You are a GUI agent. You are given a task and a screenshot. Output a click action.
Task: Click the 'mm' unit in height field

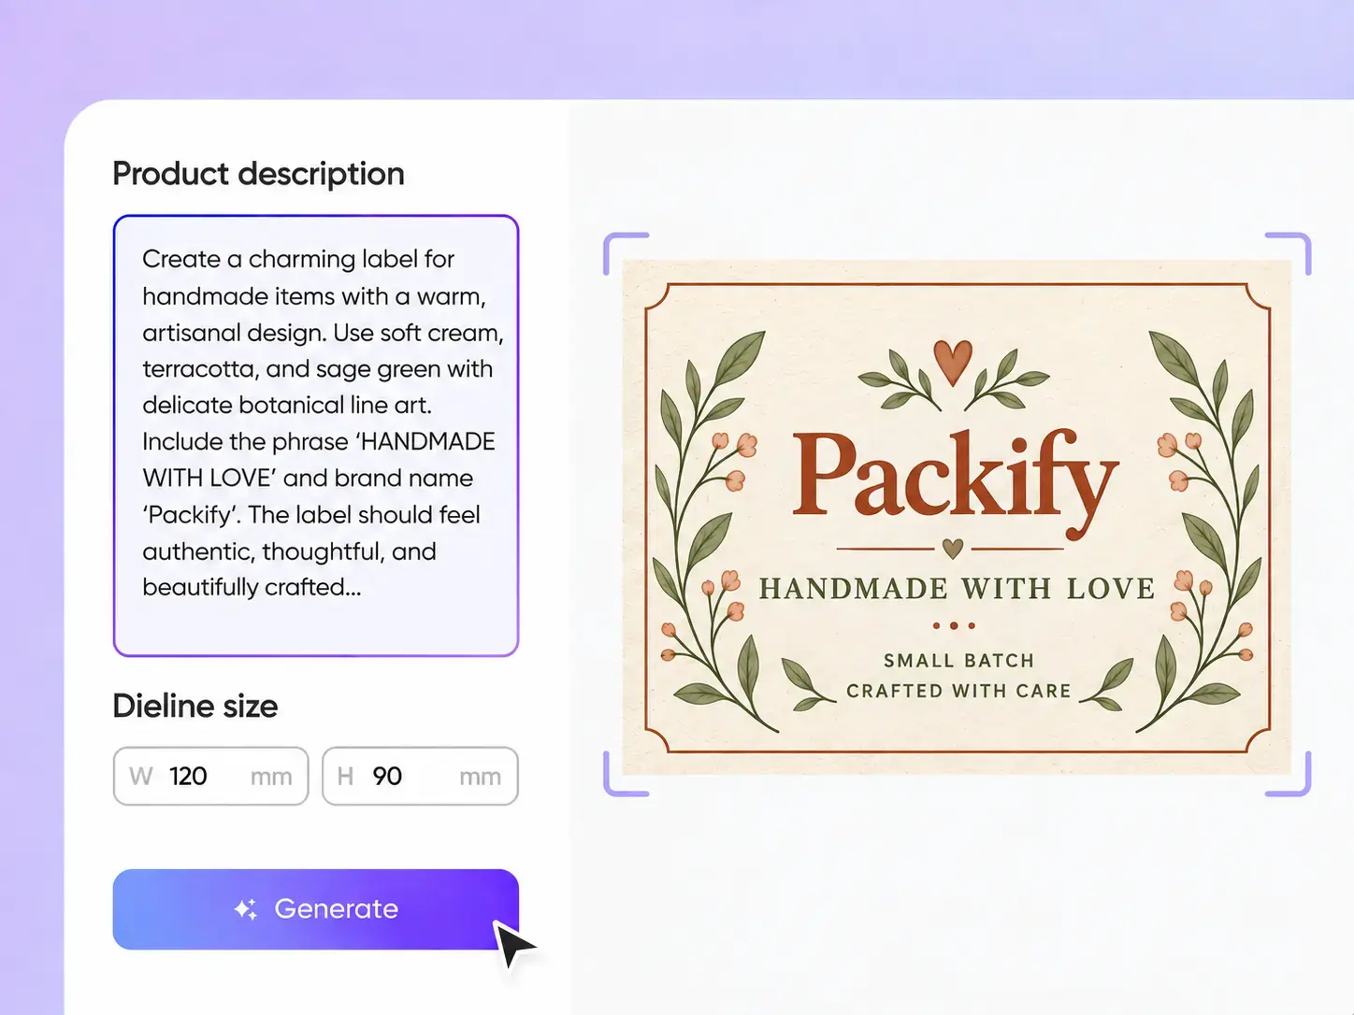[x=480, y=777]
